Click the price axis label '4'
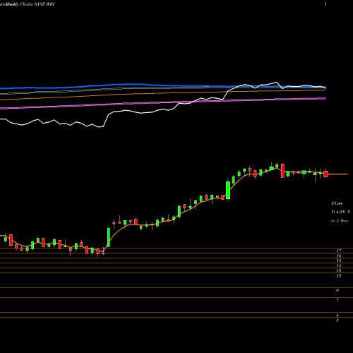This screenshot has width=353, height=353. (337, 316)
